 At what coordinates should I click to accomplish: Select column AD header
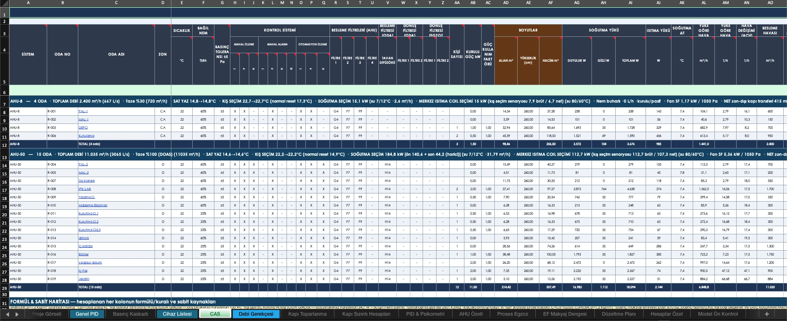point(506,3)
